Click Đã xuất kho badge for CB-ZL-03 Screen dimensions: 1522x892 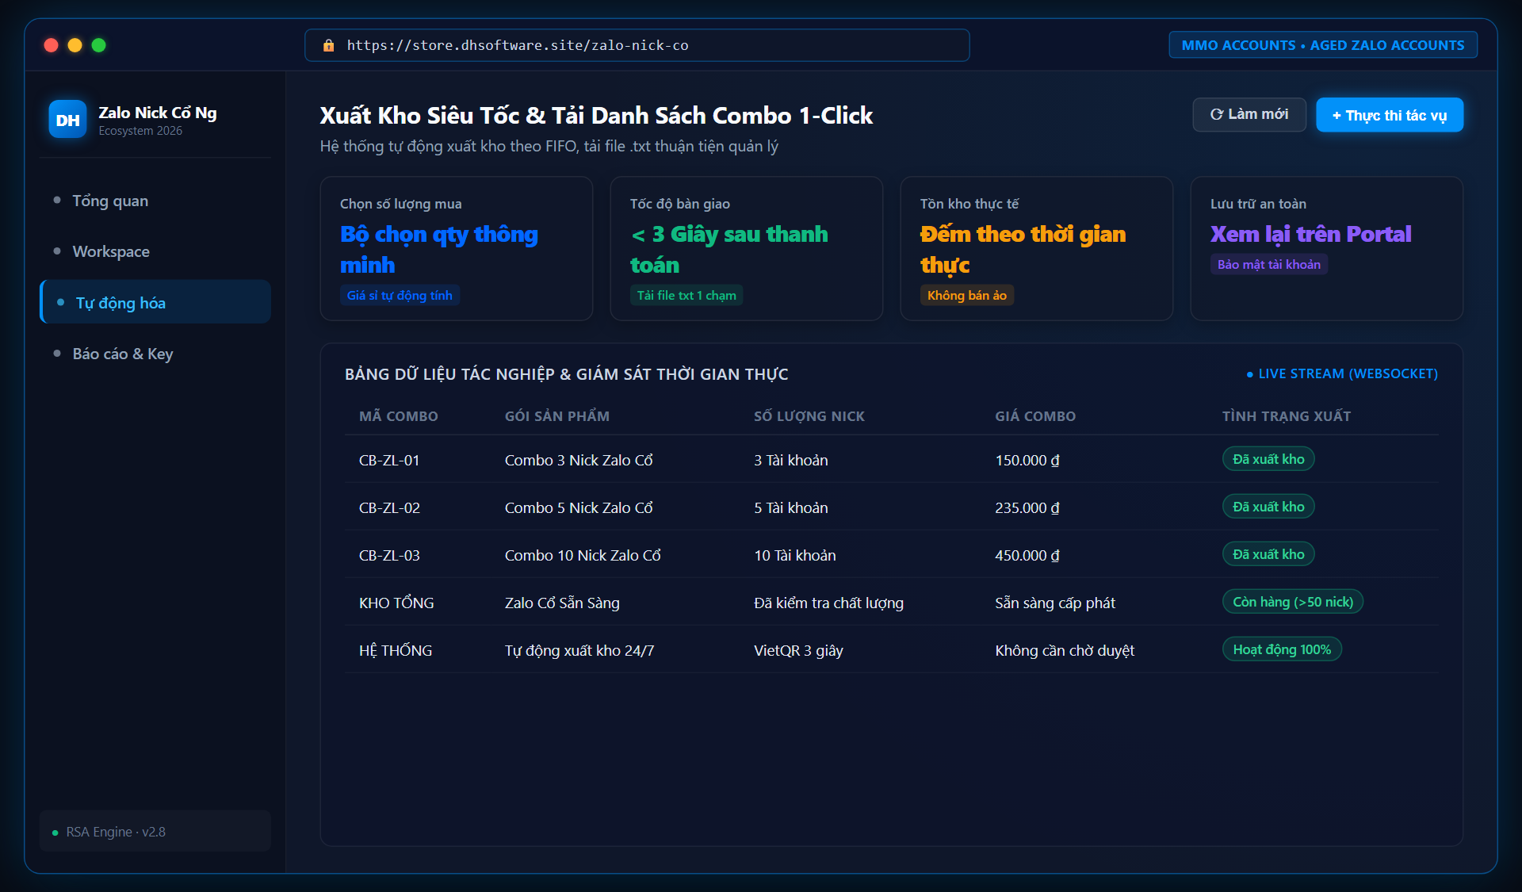click(1268, 554)
